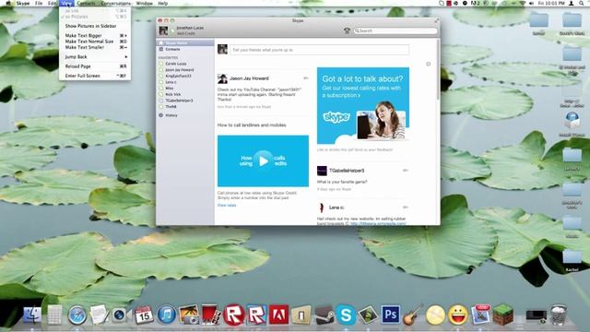Image resolution: width=590 pixels, height=332 pixels.
Task: Select Make Text Normal Size menu item
Action: [95, 41]
